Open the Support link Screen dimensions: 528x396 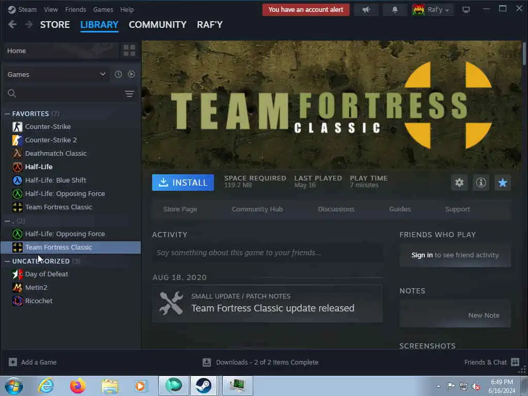pos(457,209)
